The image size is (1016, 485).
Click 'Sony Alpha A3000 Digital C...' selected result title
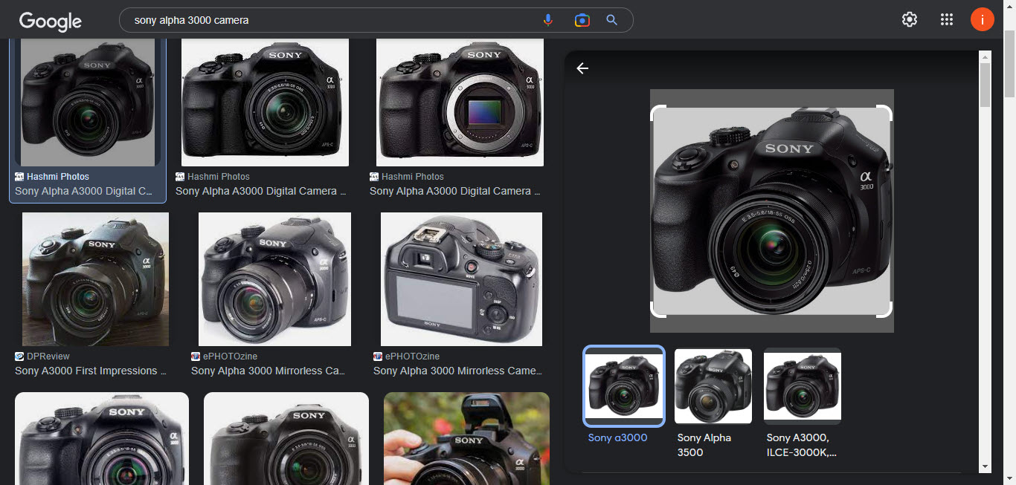[84, 191]
